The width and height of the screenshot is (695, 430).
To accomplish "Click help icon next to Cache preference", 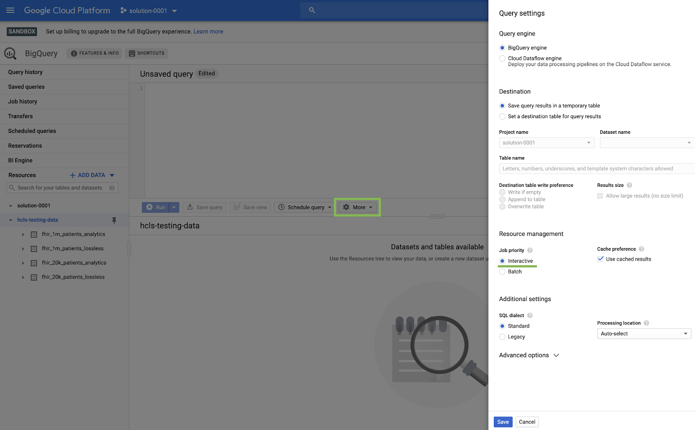I will point(642,249).
